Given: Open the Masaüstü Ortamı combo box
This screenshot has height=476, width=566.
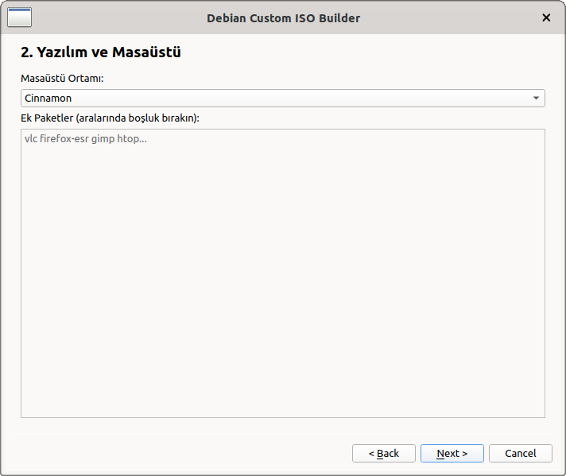Looking at the screenshot, I should (x=282, y=99).
